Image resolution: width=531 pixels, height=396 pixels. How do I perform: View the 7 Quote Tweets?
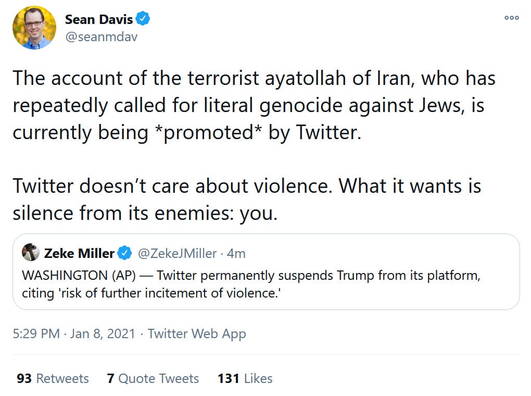[153, 378]
